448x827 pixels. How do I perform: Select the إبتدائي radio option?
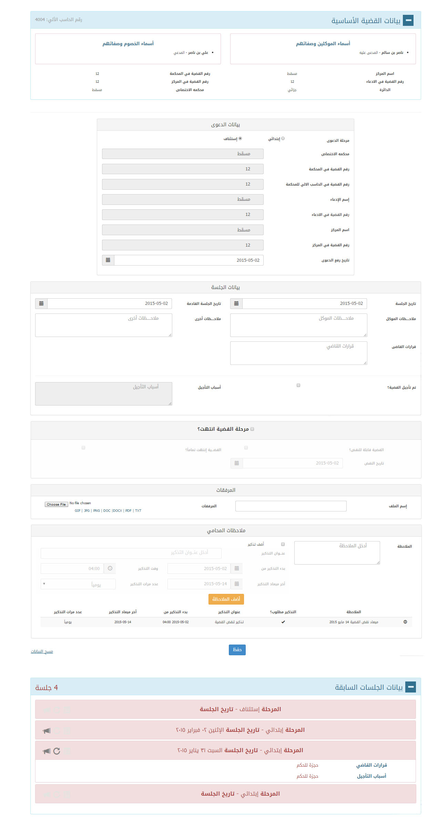(283, 139)
